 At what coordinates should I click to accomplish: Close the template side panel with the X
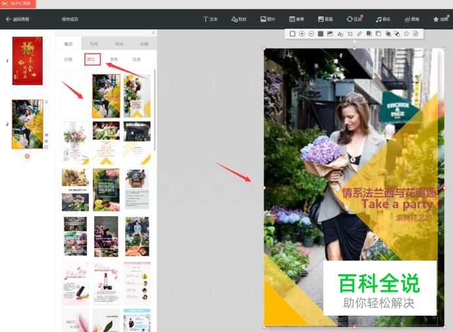pyautogui.click(x=153, y=33)
